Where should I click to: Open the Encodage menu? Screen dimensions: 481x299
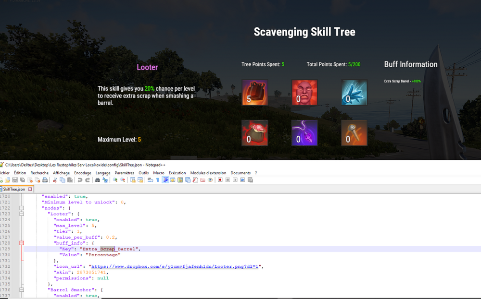click(x=82, y=173)
